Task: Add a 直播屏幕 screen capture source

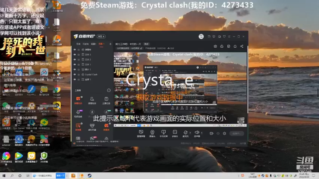Action: (141, 134)
